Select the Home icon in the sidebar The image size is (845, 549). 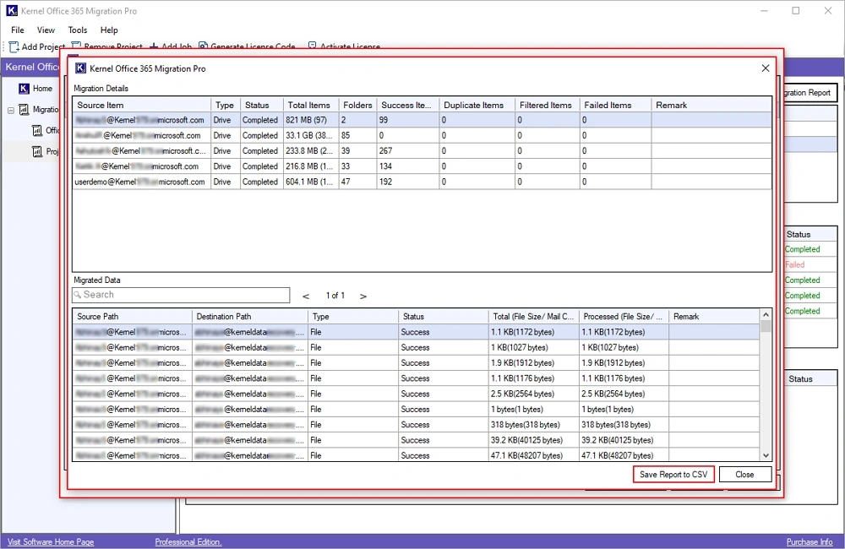(24, 88)
